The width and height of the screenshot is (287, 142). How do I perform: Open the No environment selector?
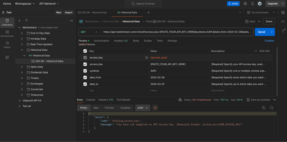click(x=261, y=12)
